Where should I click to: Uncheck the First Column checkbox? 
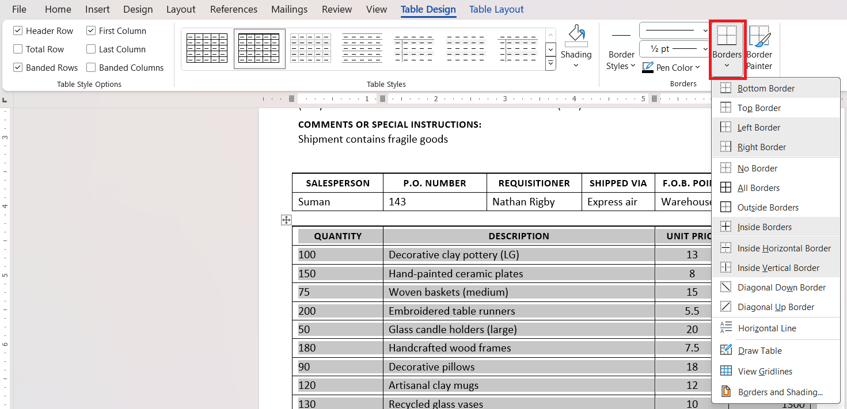pyautogui.click(x=91, y=30)
